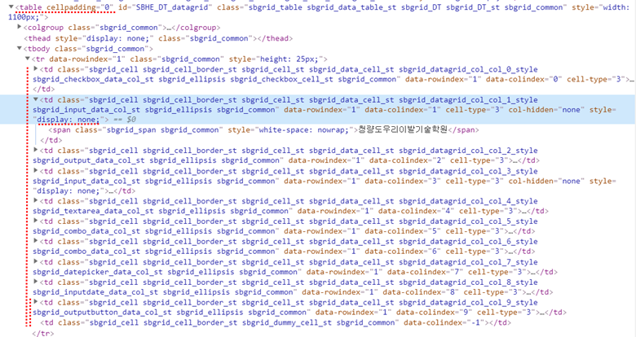Collapse the tbody sbgrid_common node
This screenshot has height=337, width=636.
click(20, 48)
